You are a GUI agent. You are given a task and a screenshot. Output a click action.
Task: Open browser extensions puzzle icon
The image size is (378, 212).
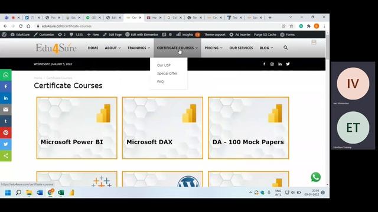pos(308,26)
